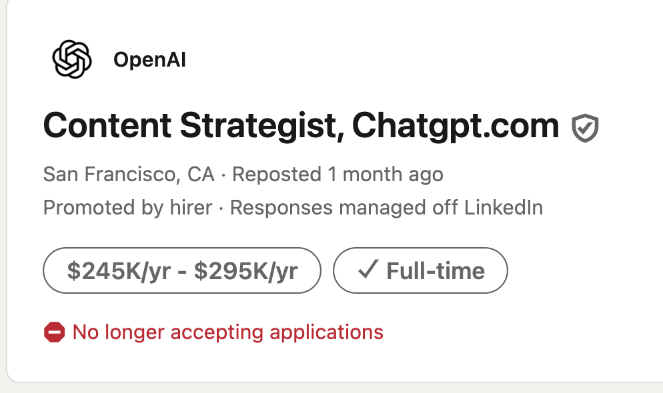Click the red no-entry status icon
The width and height of the screenshot is (663, 393).
(x=54, y=332)
